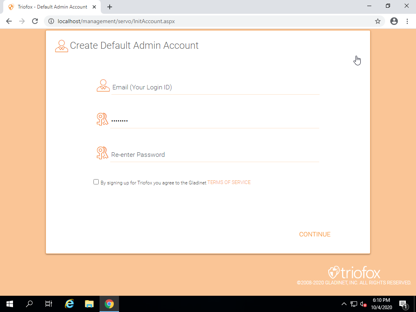This screenshot has width=416, height=312.
Task: Click the Chrome taskbar icon
Action: 109,304
